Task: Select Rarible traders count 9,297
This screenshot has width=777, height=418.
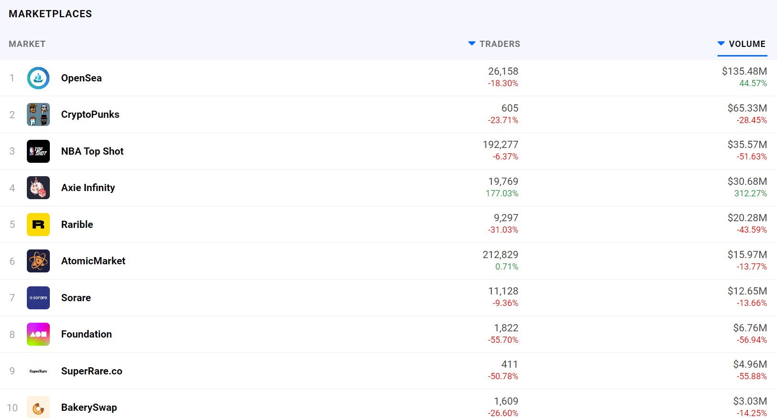Action: click(x=506, y=218)
